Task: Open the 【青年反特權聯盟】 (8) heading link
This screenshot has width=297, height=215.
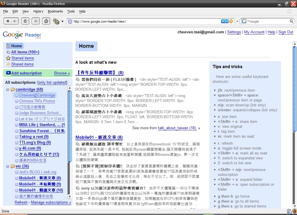Action: point(99,73)
